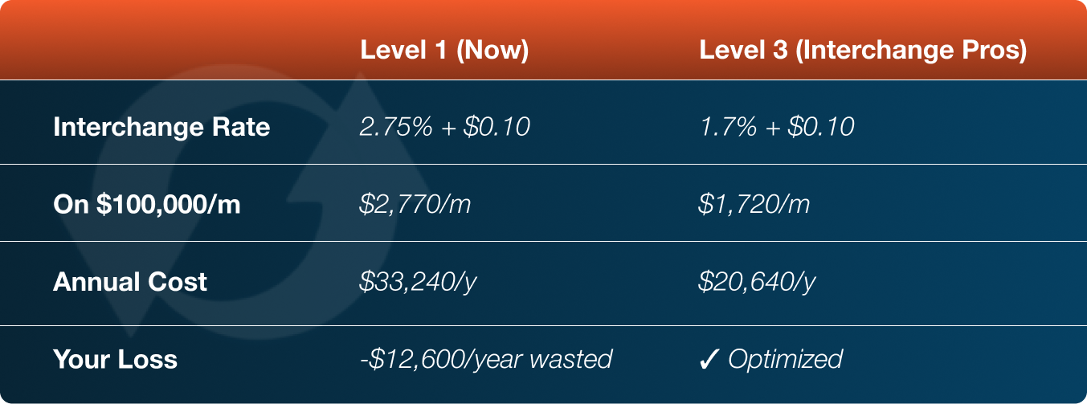This screenshot has width=1087, height=404.
Task: Click the 1.7% + $0.10 rate value
Action: 776,127
